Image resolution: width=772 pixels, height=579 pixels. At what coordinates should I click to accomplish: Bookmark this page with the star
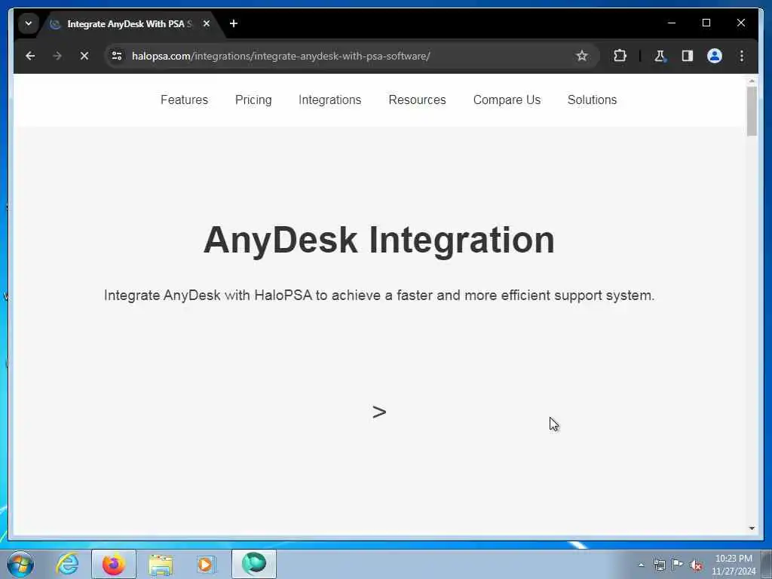(x=581, y=56)
